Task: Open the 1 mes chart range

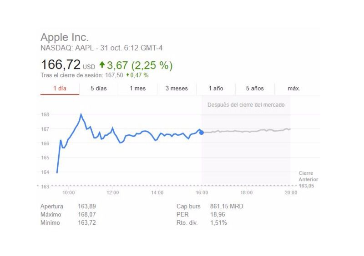Action: 137,89
